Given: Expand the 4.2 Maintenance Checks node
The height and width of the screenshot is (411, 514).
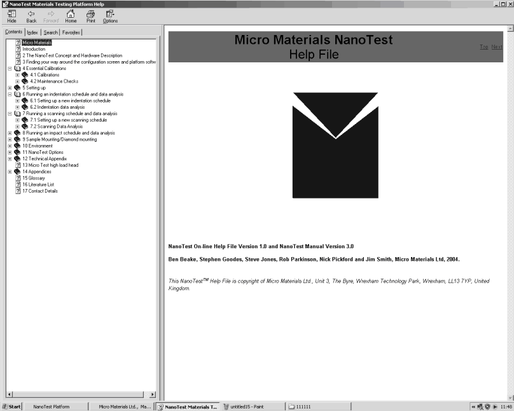Looking at the screenshot, I should [17, 81].
